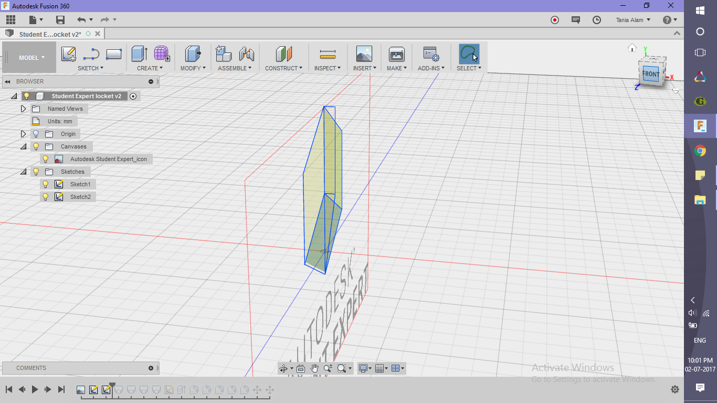Viewport: 717px width, 403px height.
Task: Toggle Canvases folder visibility bulb
Action: (x=36, y=146)
